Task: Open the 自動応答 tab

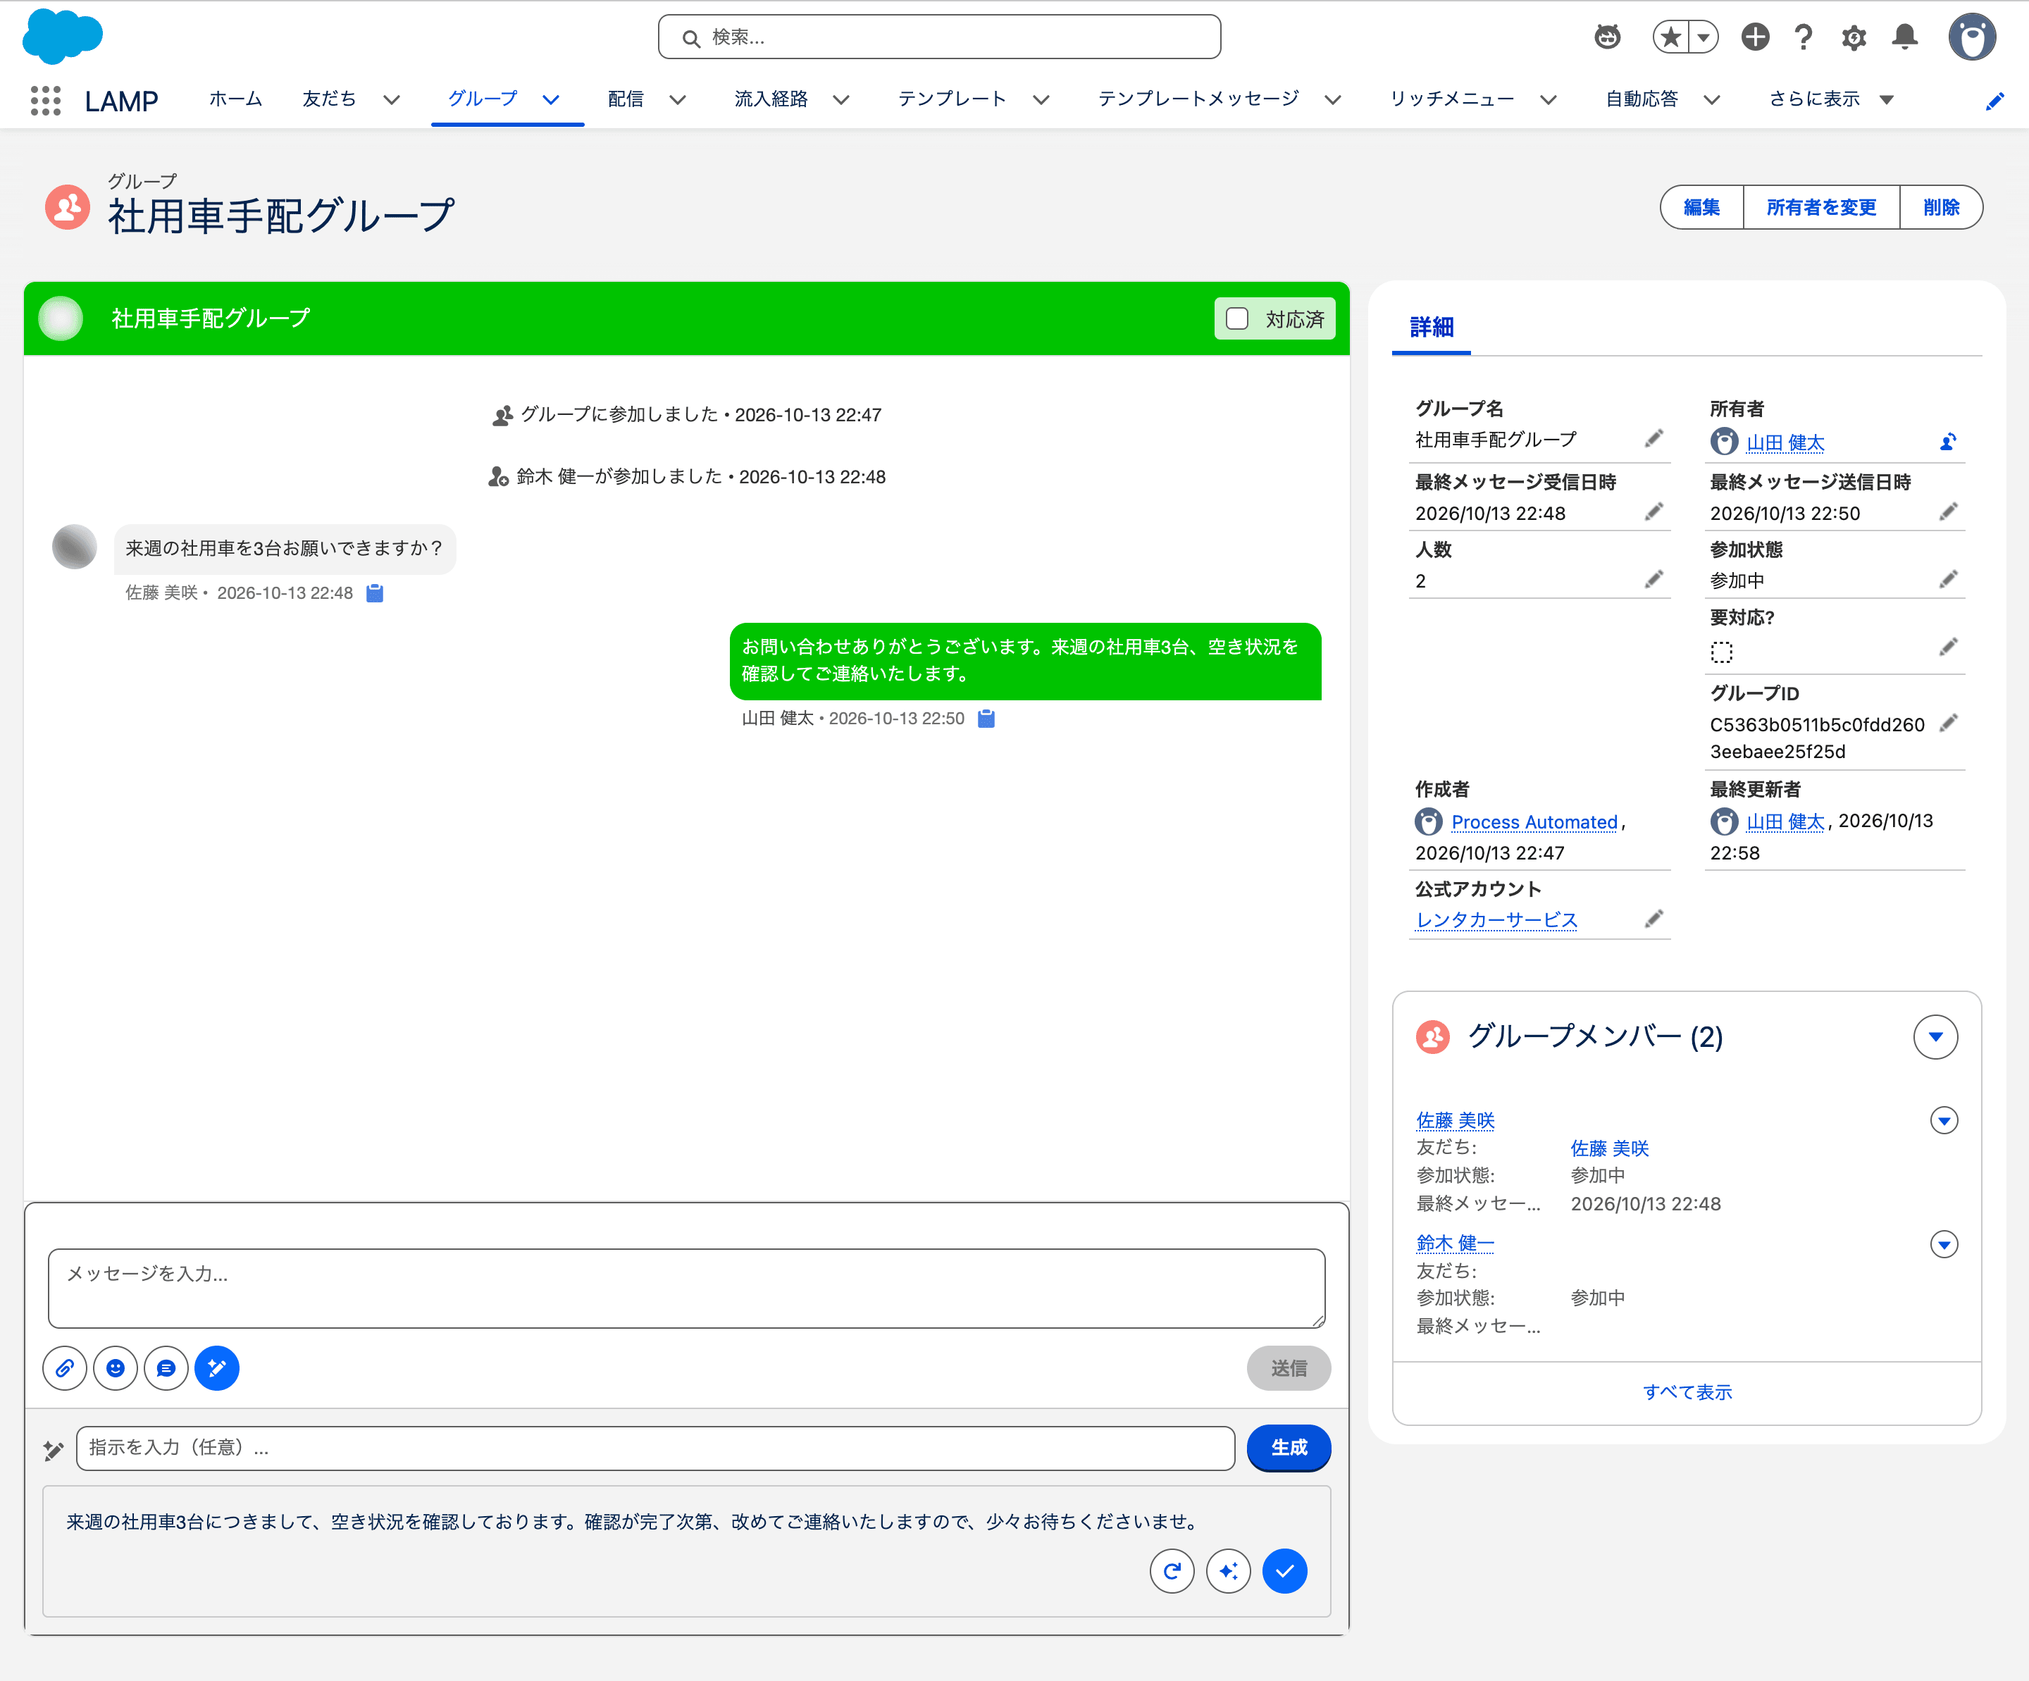Action: 1642,99
